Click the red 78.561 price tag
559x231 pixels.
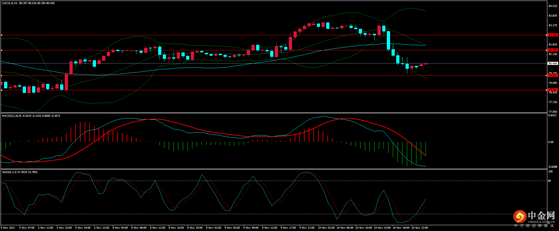point(553,90)
